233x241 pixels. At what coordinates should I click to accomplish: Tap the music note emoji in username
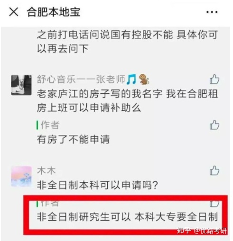131,79
